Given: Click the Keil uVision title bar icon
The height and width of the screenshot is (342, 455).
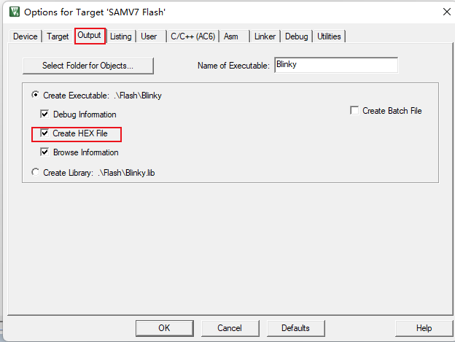Looking at the screenshot, I should point(15,12).
